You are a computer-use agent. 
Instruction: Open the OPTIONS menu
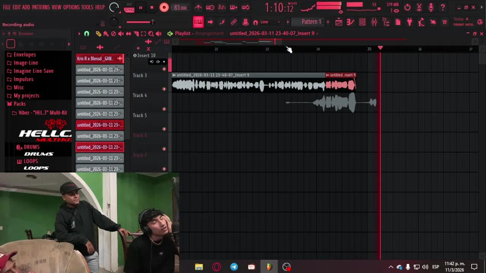pyautogui.click(x=71, y=7)
